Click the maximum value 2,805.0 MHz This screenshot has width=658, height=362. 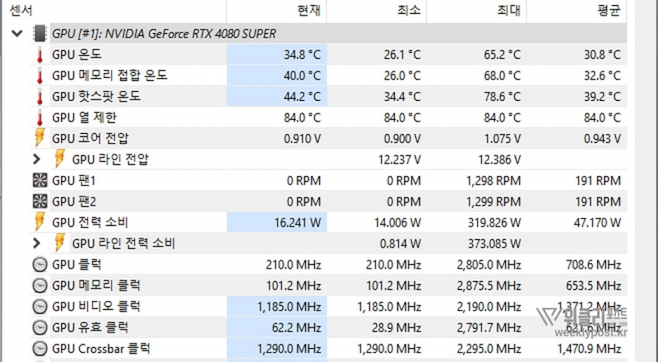[x=489, y=265]
